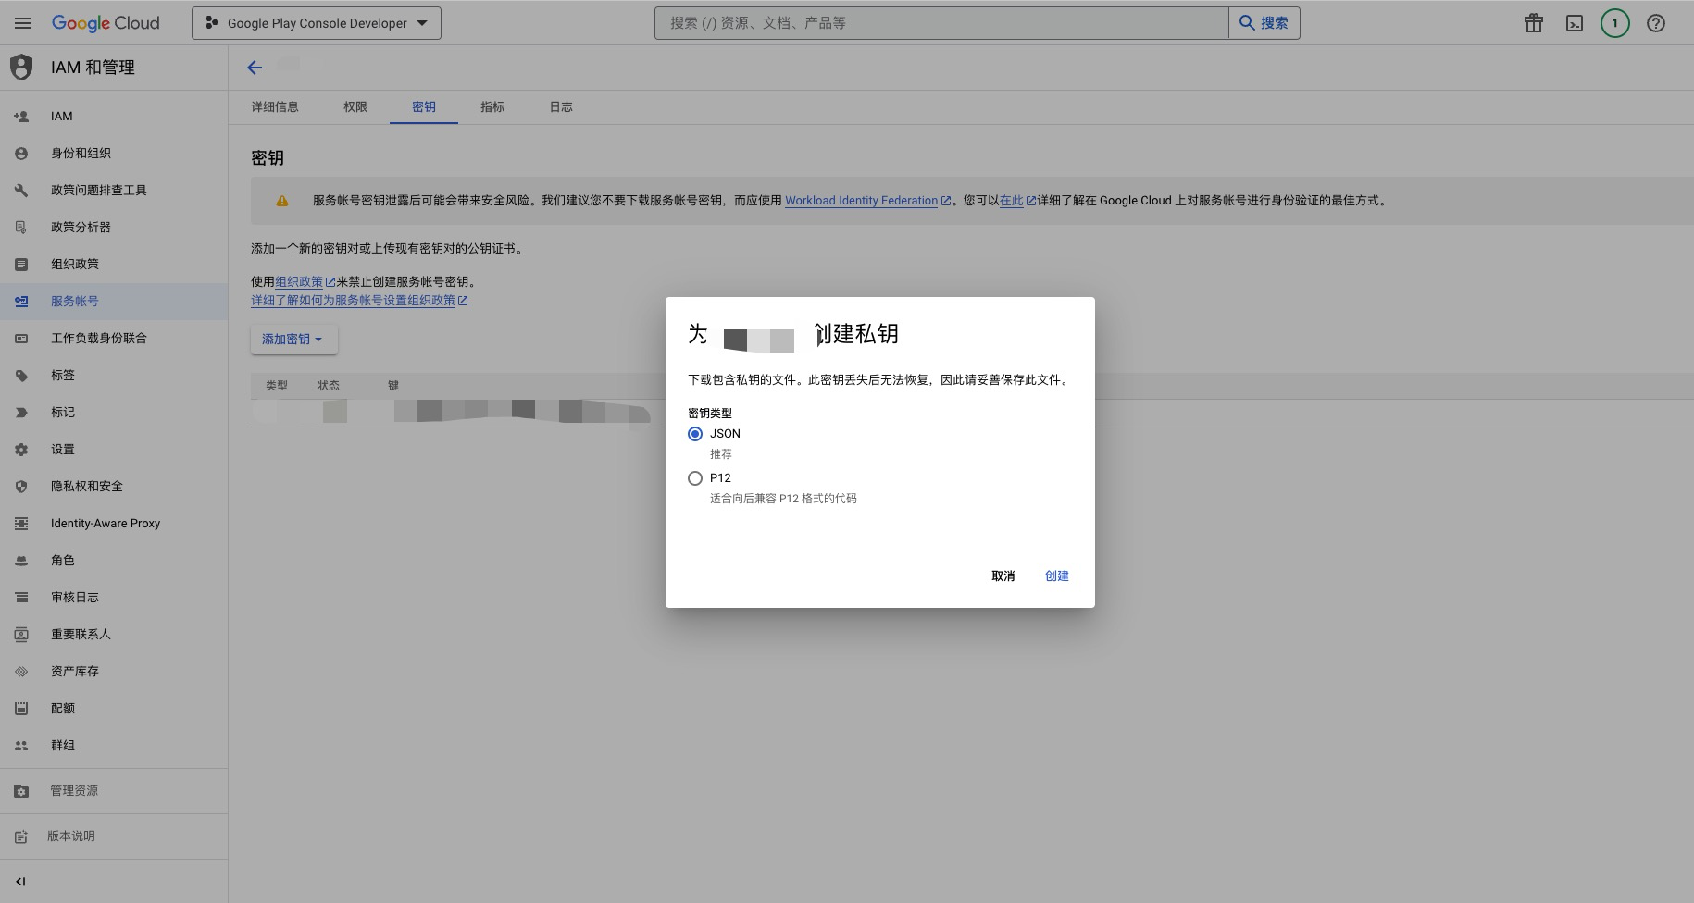This screenshot has width=1694, height=903.
Task: Open the help question mark icon
Action: click(x=1656, y=23)
